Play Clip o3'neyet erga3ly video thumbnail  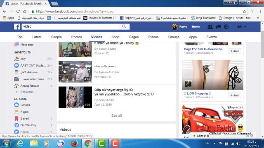click(x=75, y=97)
